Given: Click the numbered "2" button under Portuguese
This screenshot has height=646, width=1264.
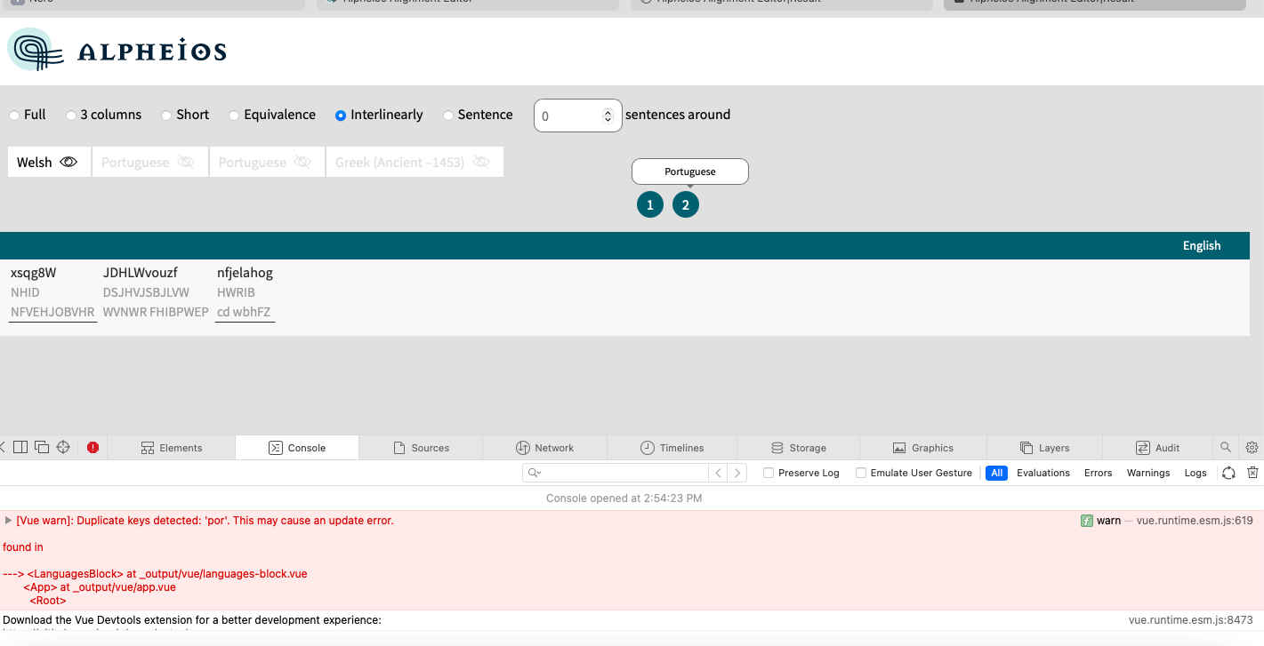Looking at the screenshot, I should coord(686,204).
